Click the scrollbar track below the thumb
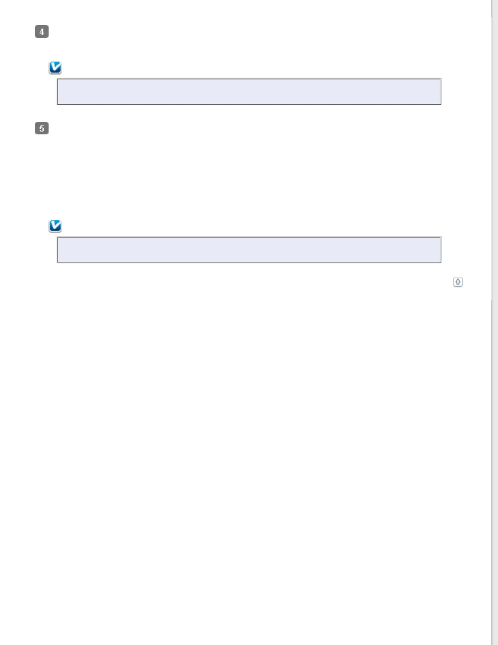The image size is (498, 645). pyautogui.click(x=494, y=468)
